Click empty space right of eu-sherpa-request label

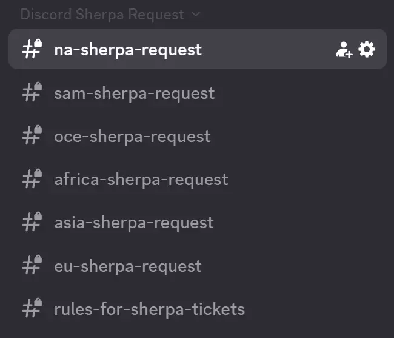[291, 266]
